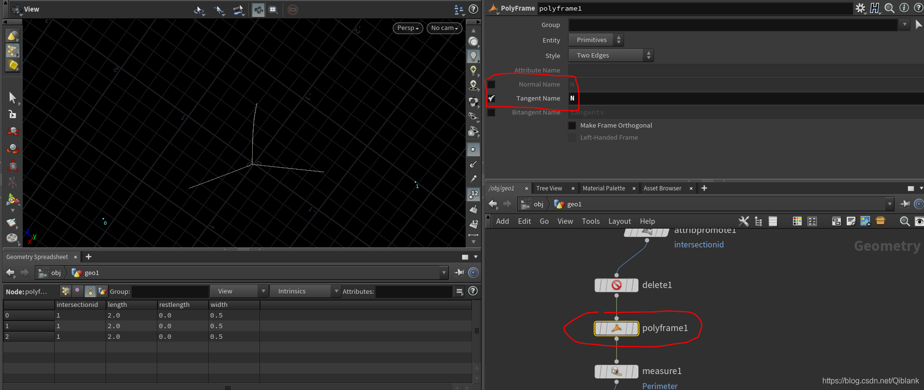Click the delete1 node icon
Image resolution: width=924 pixels, height=390 pixels.
[x=616, y=285]
